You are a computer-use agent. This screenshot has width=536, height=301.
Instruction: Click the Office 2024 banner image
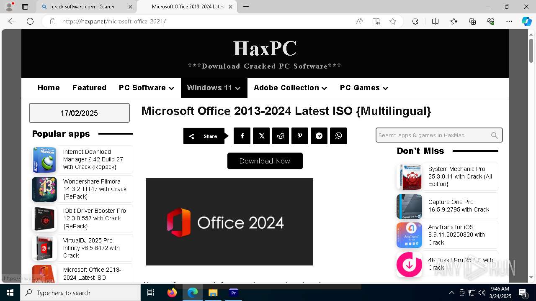[x=229, y=222]
